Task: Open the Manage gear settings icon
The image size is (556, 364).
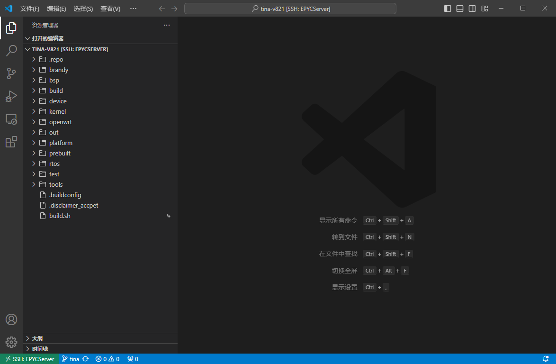Action: (11, 342)
